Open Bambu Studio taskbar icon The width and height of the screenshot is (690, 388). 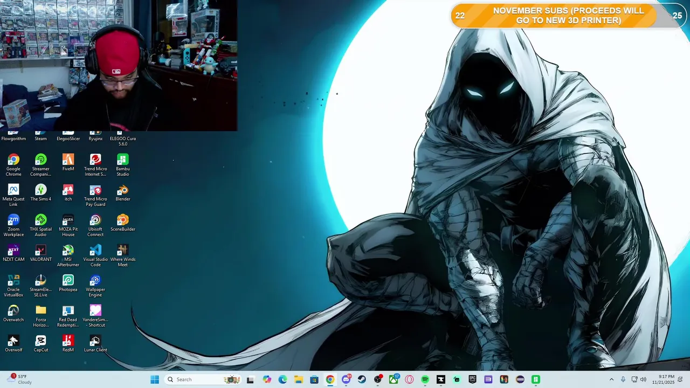coord(536,379)
